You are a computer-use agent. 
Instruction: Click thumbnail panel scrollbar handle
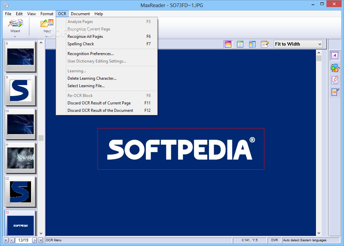coord(41,138)
